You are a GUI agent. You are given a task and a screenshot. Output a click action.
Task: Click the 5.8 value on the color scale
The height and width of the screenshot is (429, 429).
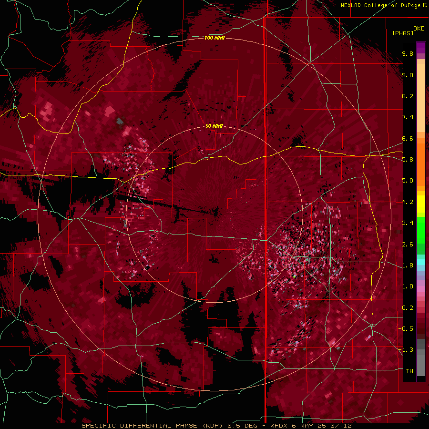tap(408, 160)
